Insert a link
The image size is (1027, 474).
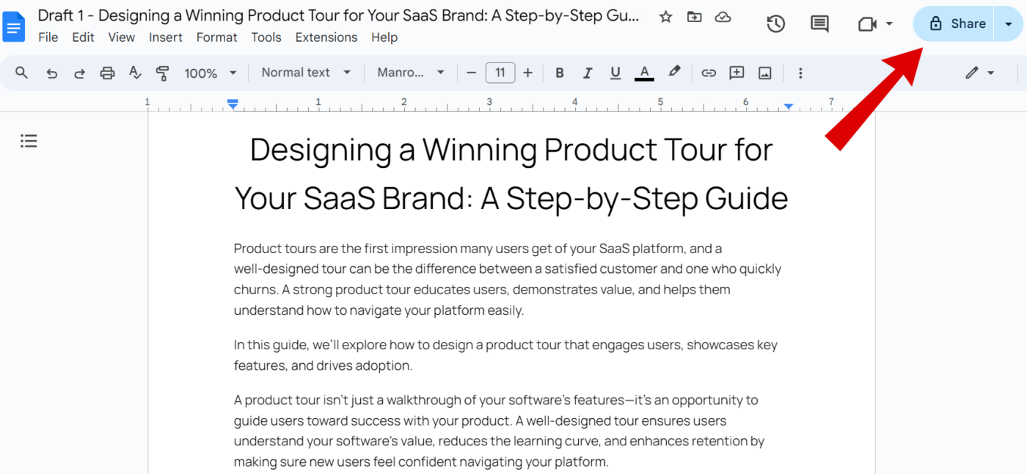click(x=709, y=73)
